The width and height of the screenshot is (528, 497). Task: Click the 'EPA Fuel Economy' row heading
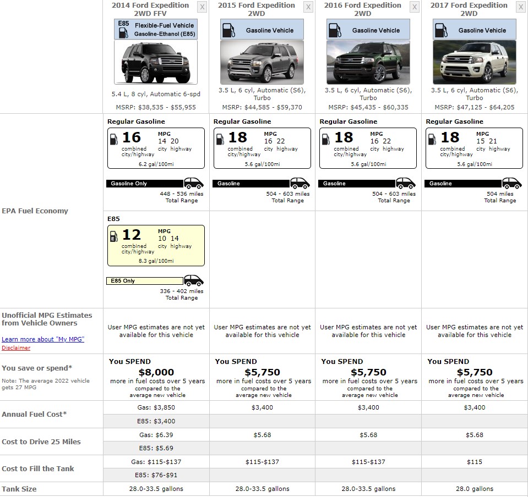point(35,211)
